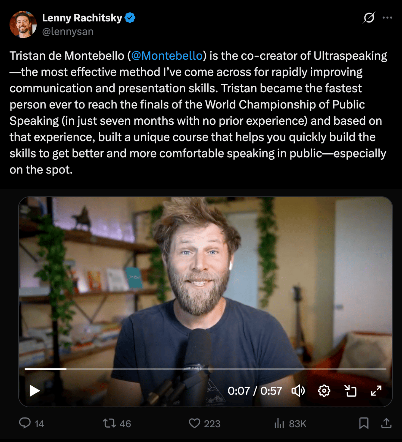Toggle picture-in-picture mode for the video
This screenshot has width=402, height=442.
350,391
